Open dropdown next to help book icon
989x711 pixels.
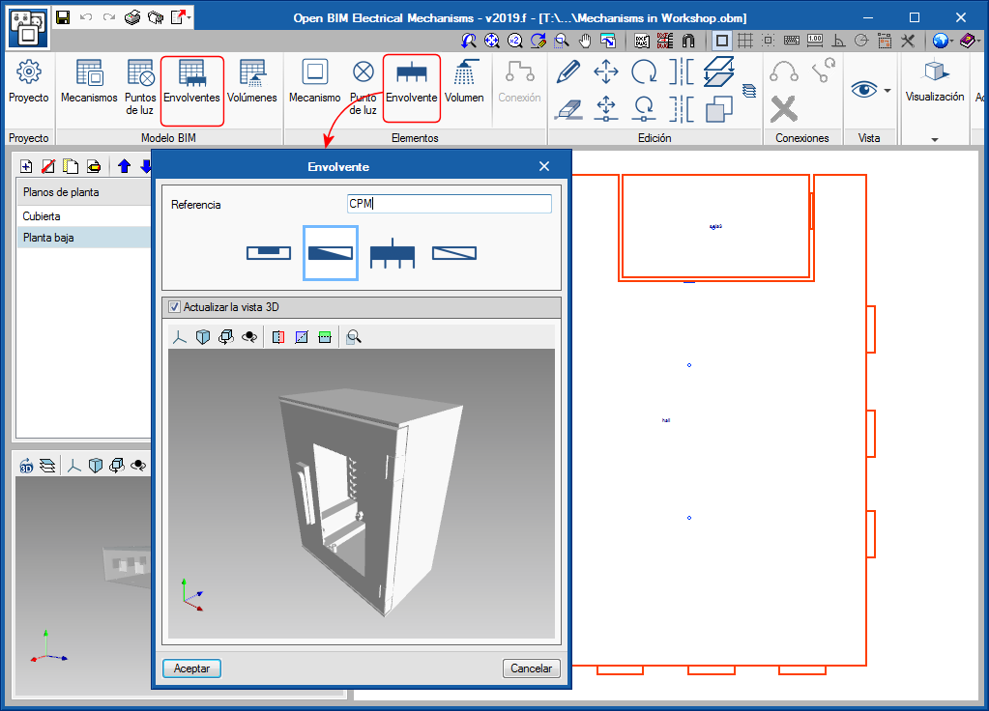[978, 41]
